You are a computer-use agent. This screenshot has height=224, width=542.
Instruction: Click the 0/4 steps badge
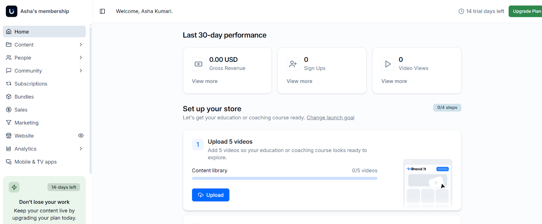tap(447, 107)
